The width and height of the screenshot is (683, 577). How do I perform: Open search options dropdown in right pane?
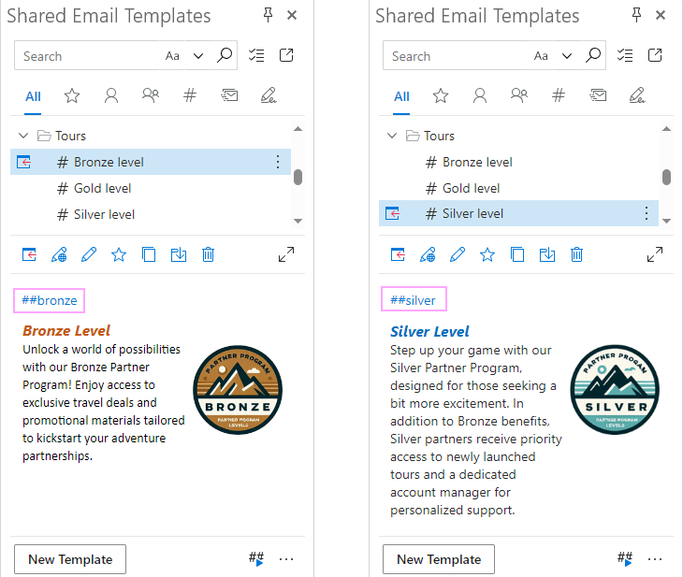[567, 56]
